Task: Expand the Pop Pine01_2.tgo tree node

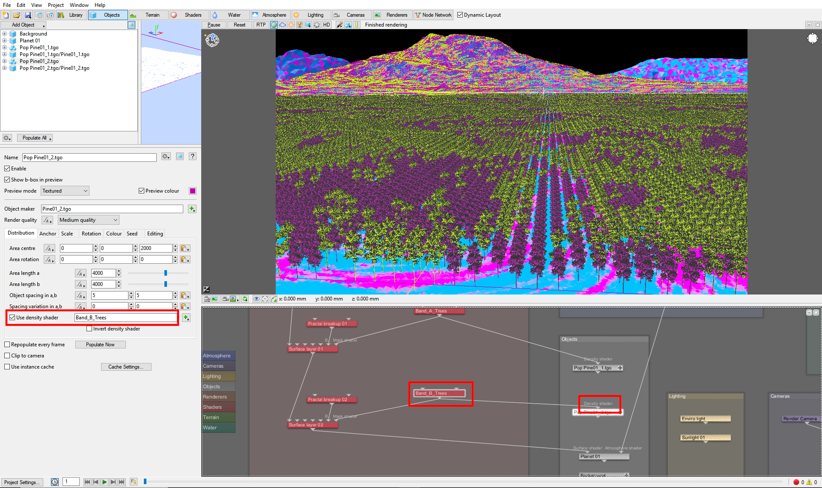Action: tap(4, 61)
